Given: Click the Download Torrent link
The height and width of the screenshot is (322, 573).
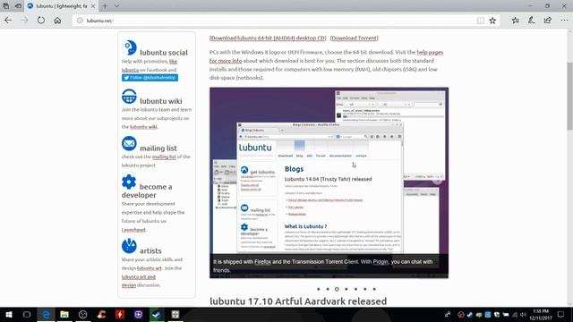Looking at the screenshot, I should (x=355, y=38).
